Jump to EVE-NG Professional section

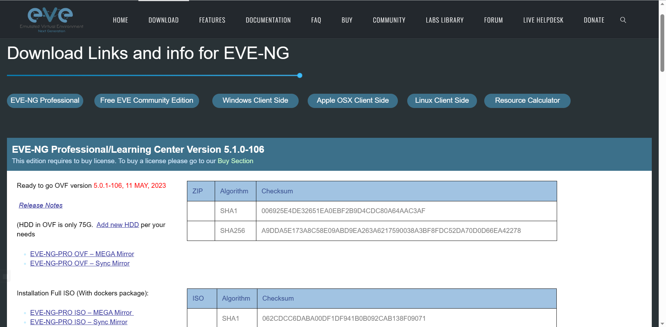(45, 101)
